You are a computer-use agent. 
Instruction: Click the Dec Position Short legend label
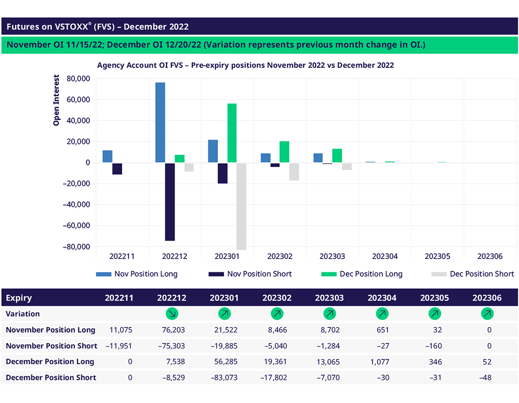pyautogui.click(x=482, y=274)
